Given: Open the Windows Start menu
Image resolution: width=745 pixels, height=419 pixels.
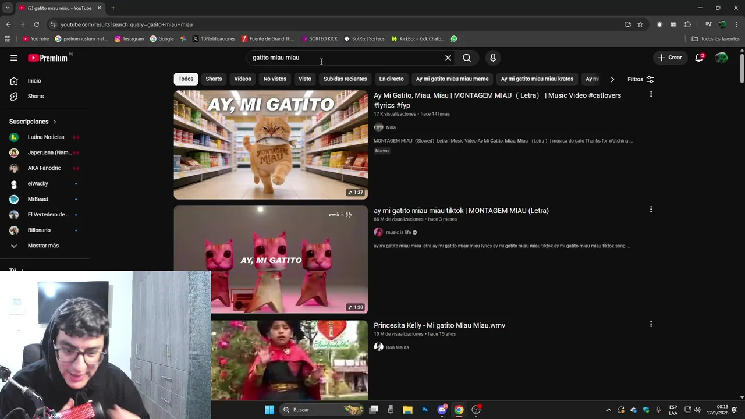Looking at the screenshot, I should point(269,410).
